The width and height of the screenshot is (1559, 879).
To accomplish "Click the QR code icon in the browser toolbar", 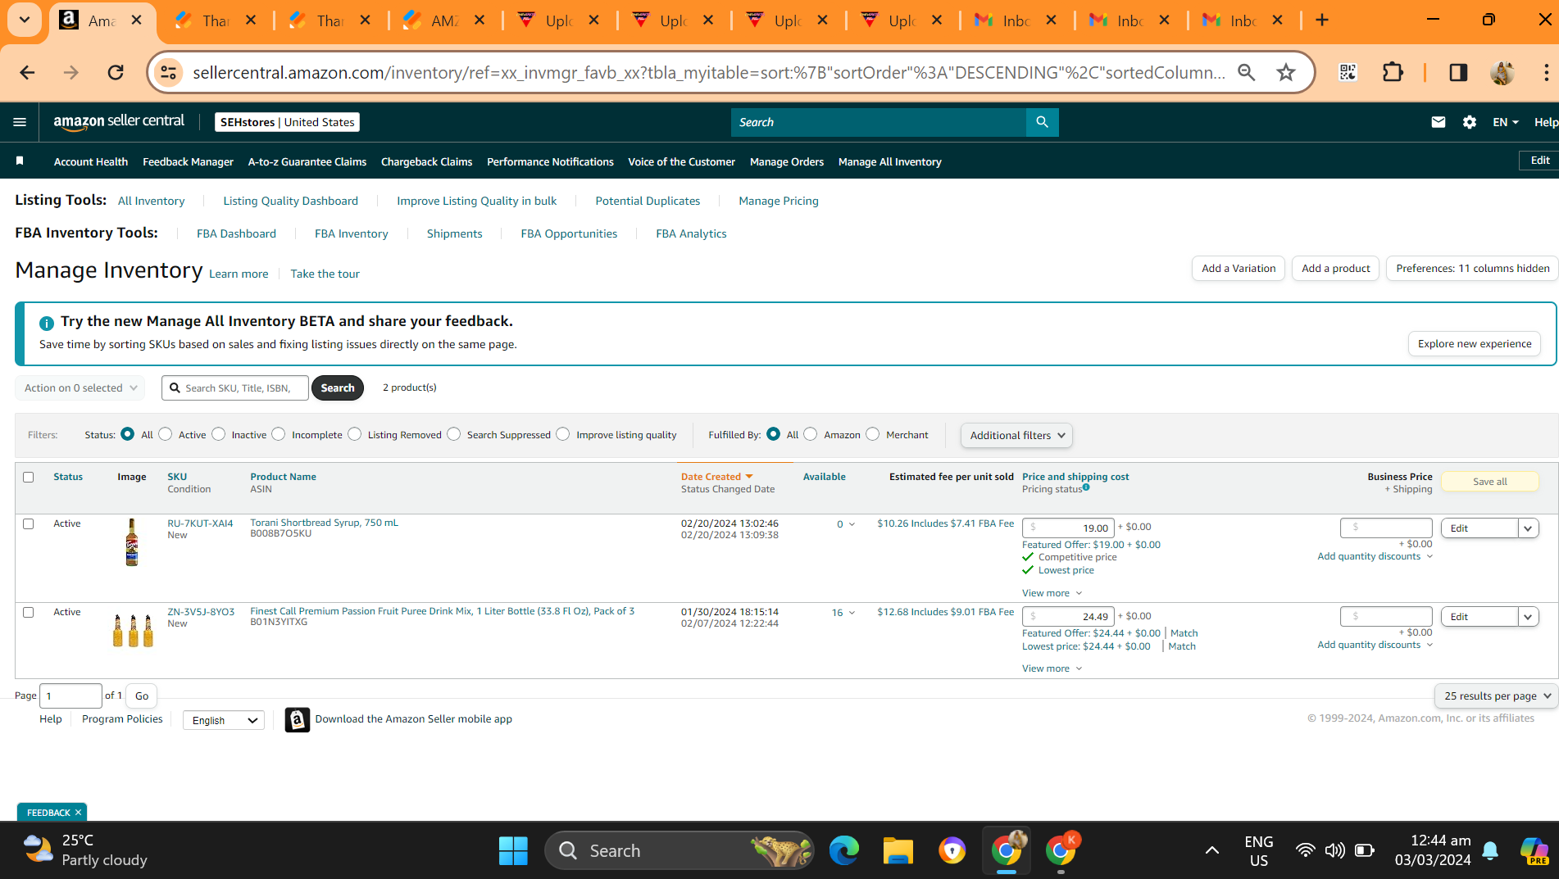I will point(1348,73).
